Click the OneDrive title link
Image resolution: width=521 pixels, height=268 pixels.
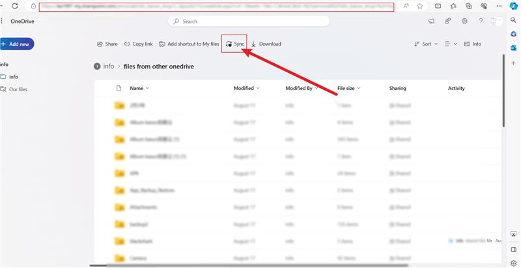[22, 22]
